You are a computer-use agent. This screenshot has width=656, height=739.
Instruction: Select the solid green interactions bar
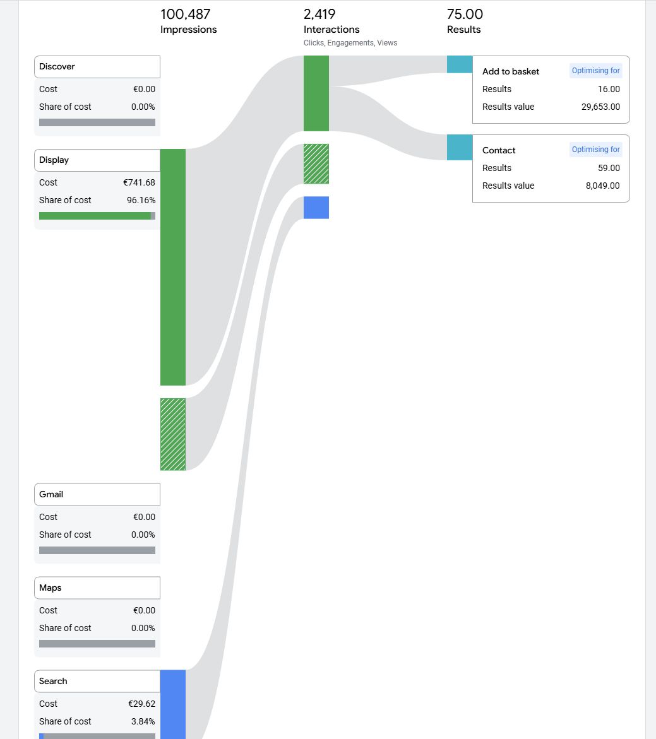[x=316, y=93]
